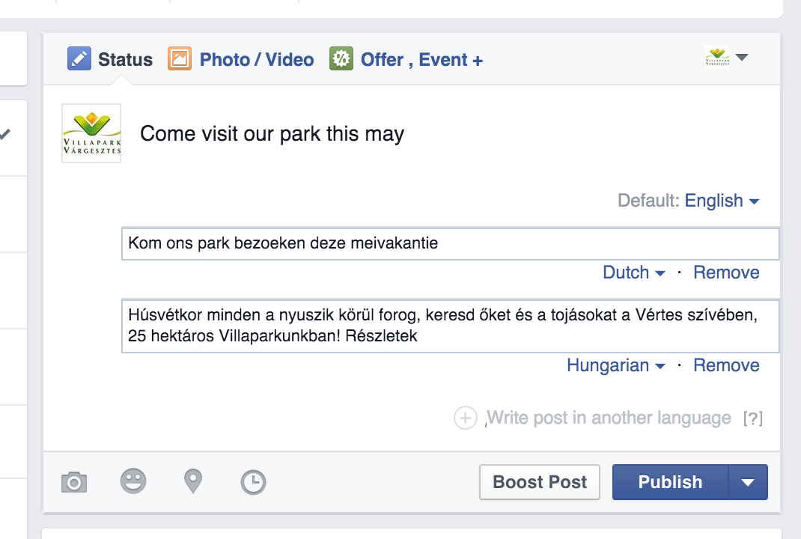Click the blue pencil Status icon
The height and width of the screenshot is (539, 801).
[79, 58]
